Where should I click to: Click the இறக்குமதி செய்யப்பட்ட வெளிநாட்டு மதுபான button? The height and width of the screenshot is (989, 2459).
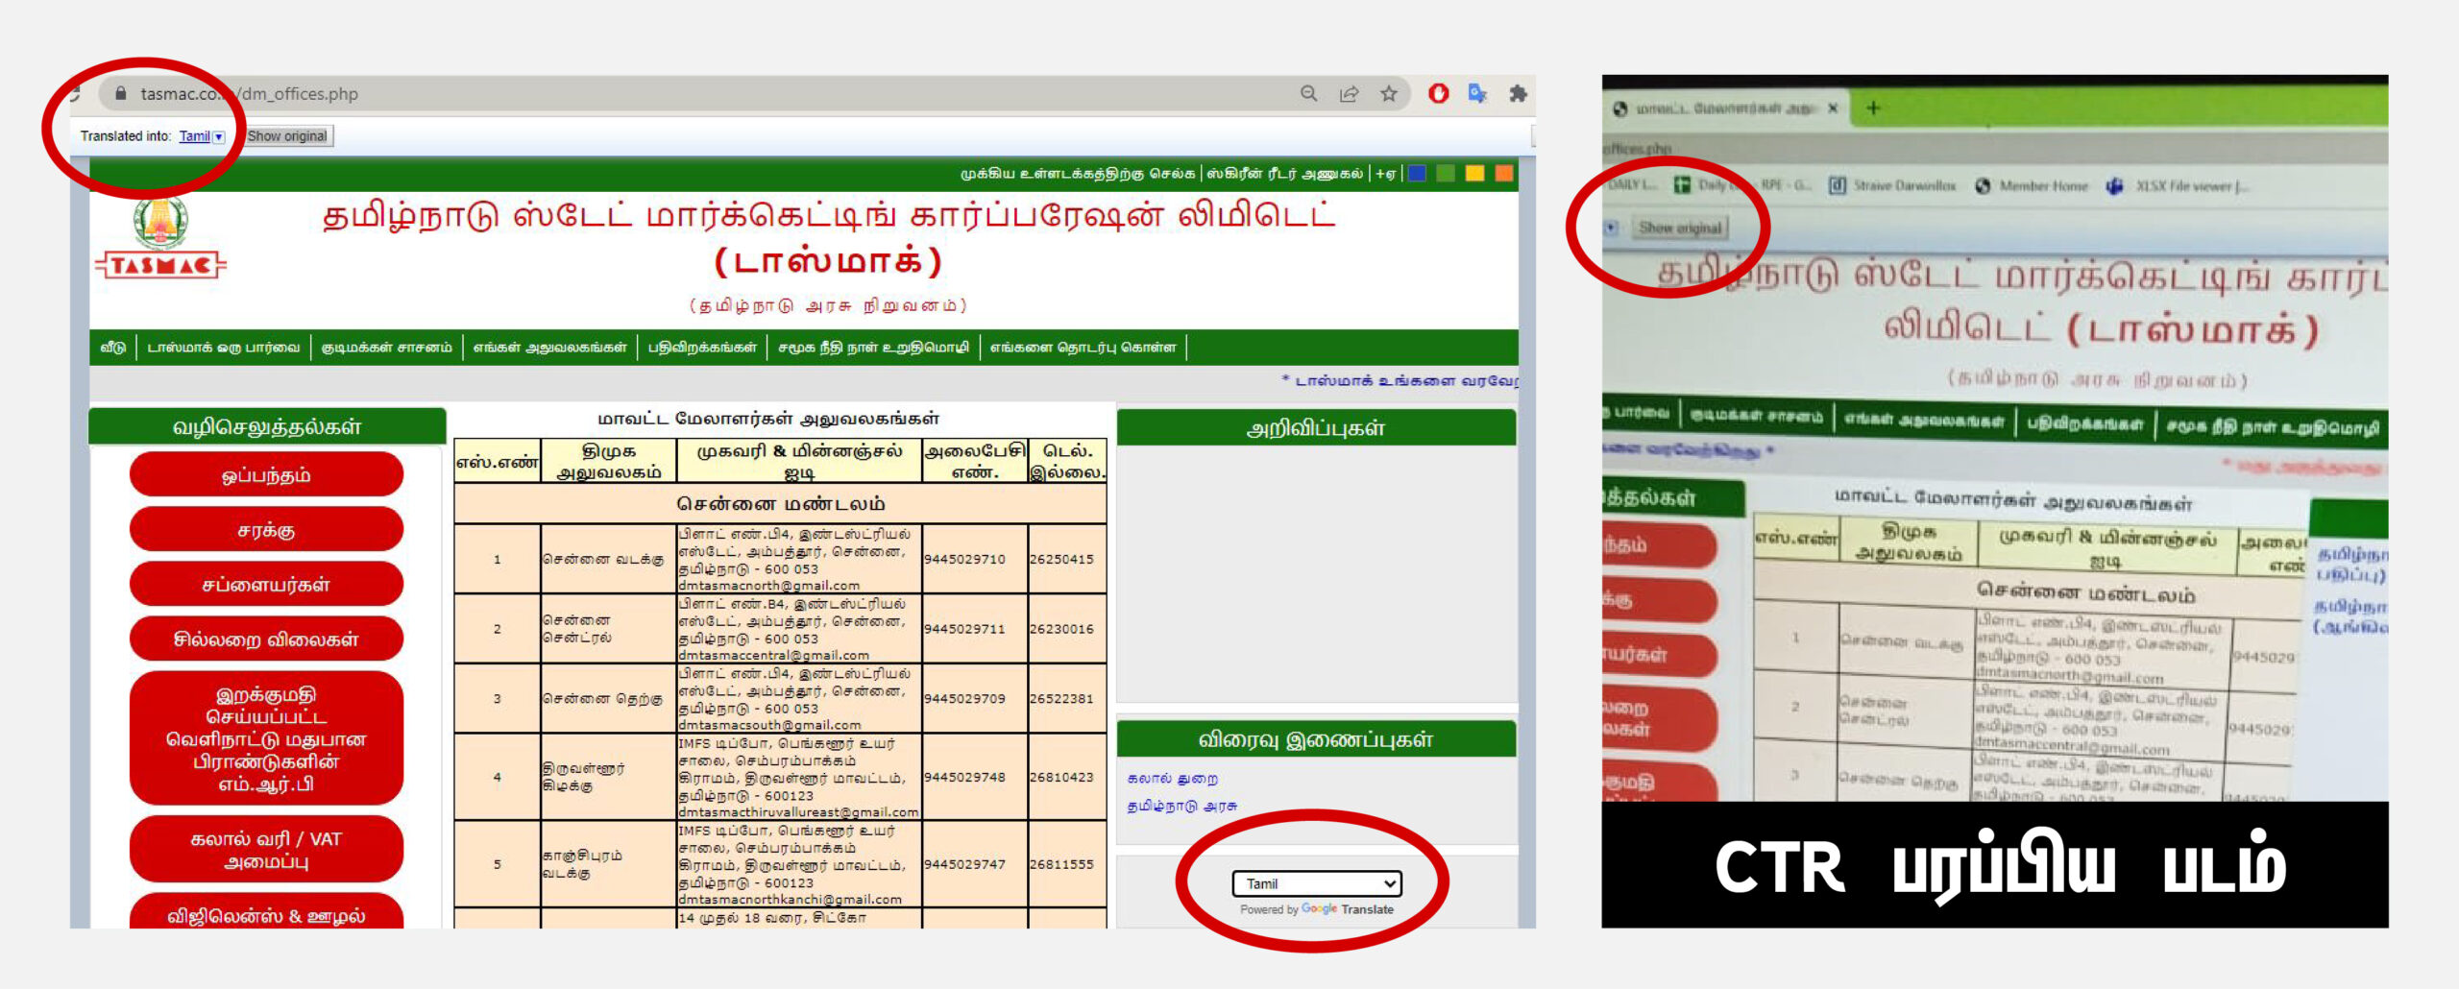click(x=266, y=738)
